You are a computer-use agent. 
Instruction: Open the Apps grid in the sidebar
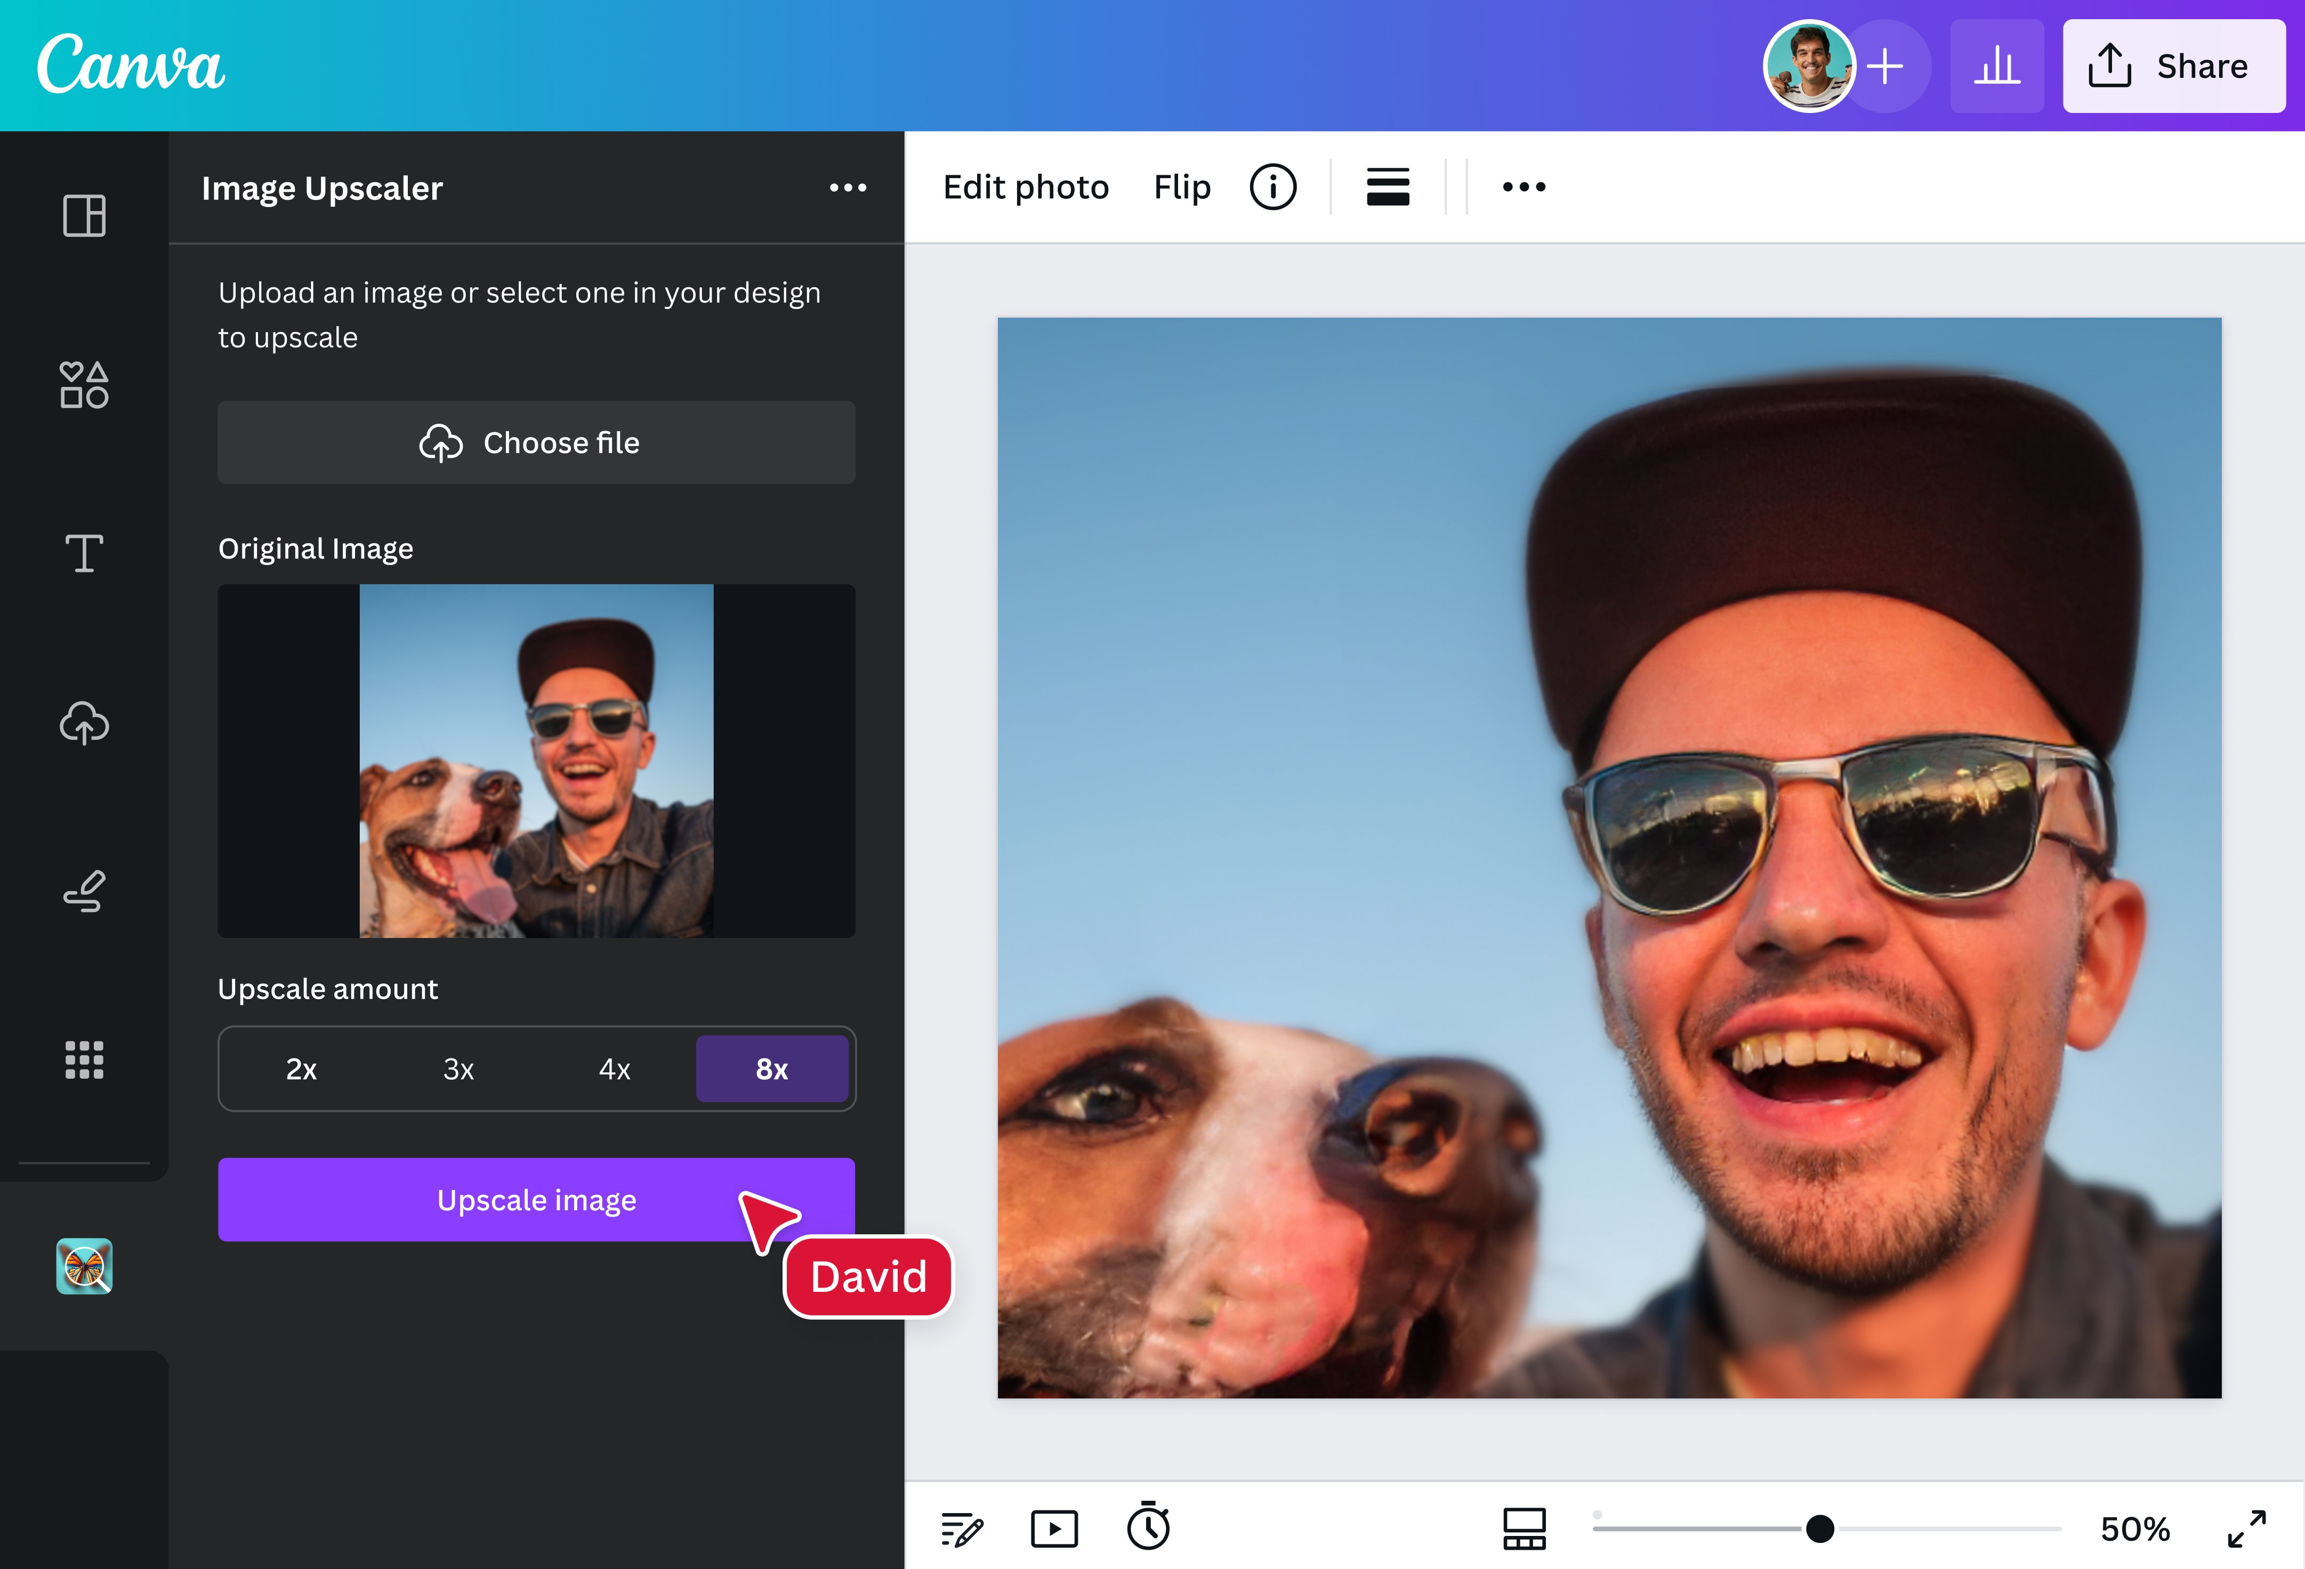(x=84, y=1059)
